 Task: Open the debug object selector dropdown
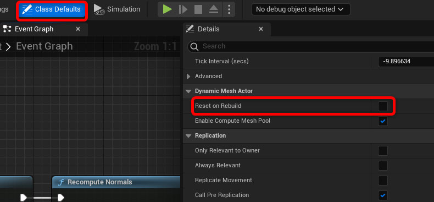[301, 9]
